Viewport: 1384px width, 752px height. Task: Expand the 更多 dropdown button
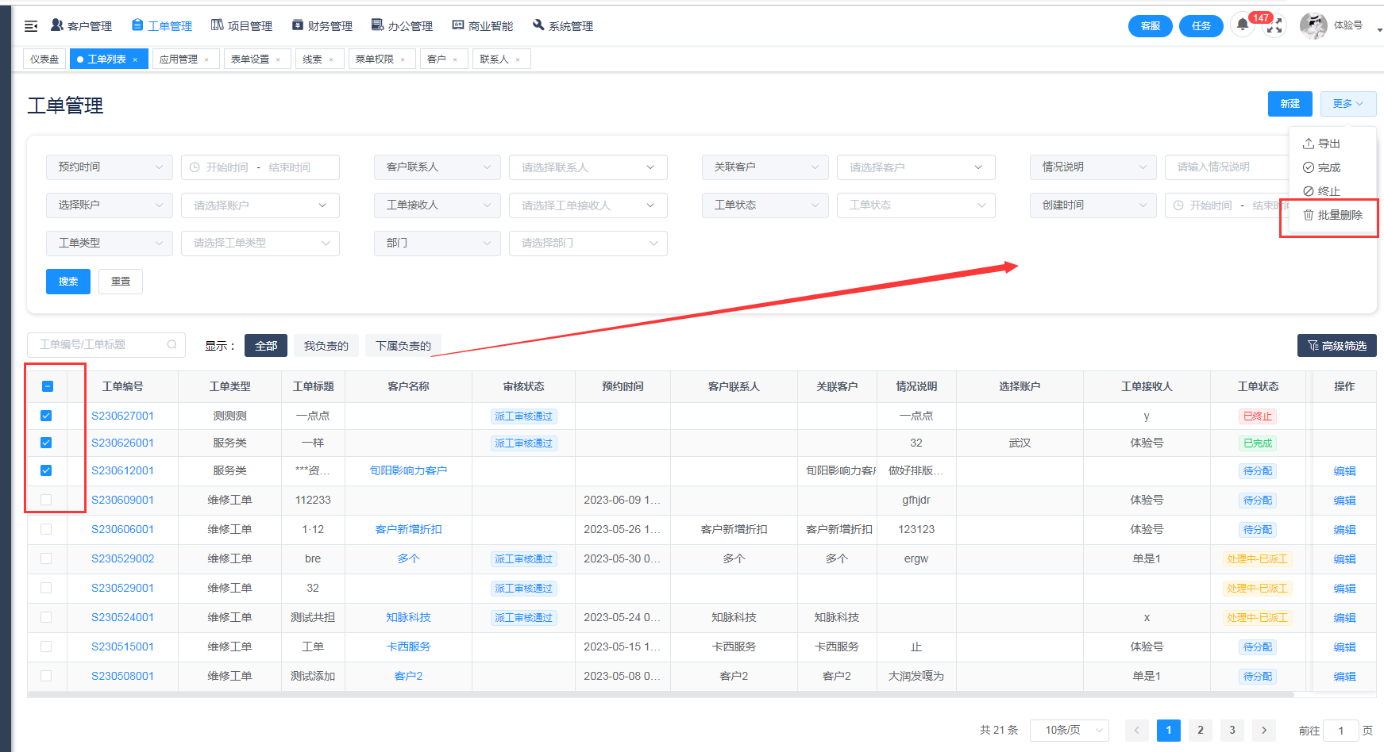pos(1347,104)
